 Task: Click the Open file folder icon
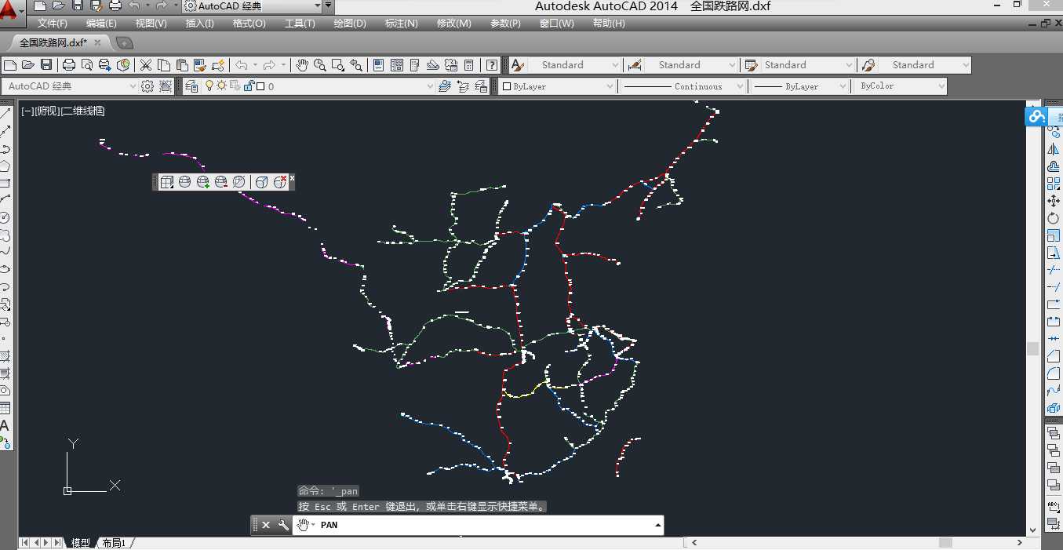coord(28,65)
